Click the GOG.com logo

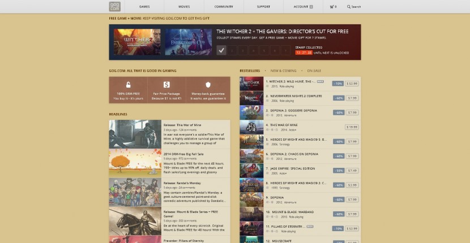coord(114,7)
